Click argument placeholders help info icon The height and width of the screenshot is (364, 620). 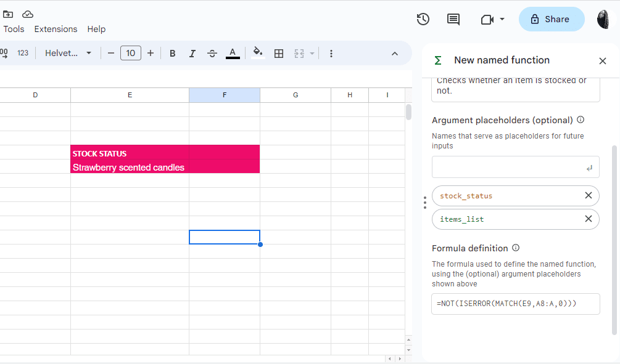[581, 120]
